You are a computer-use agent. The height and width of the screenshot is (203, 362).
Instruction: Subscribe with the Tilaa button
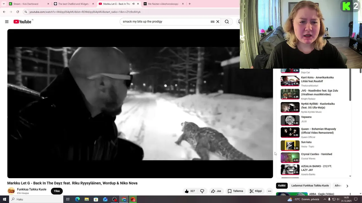click(x=57, y=191)
